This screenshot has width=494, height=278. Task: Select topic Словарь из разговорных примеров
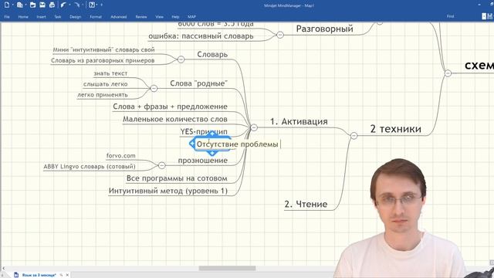103,60
